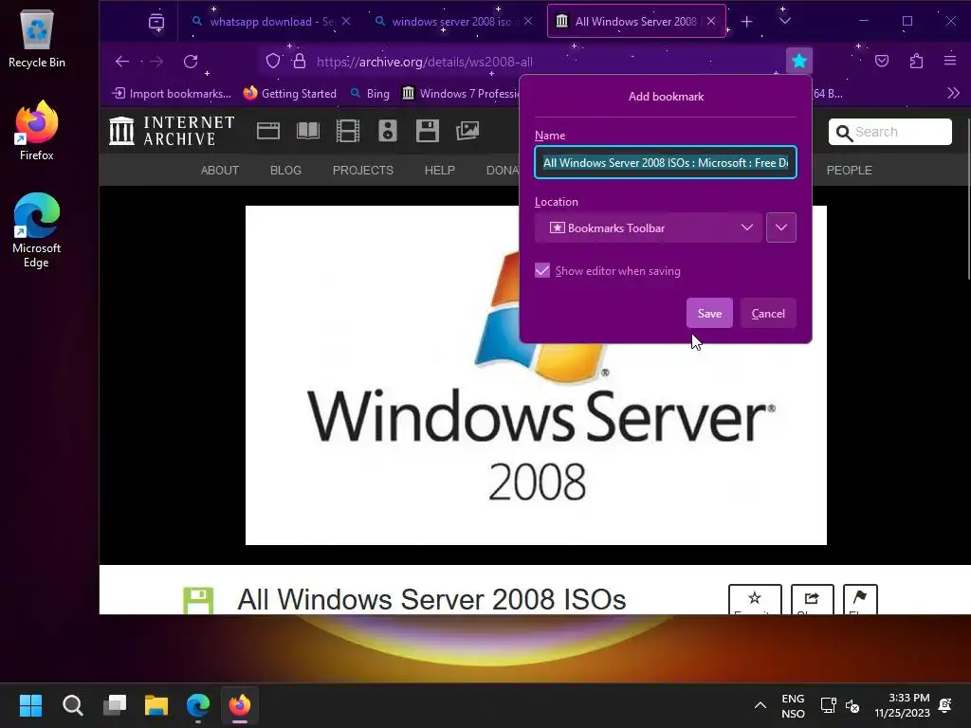Open Task View on taskbar
The height and width of the screenshot is (728, 971).
tap(115, 705)
